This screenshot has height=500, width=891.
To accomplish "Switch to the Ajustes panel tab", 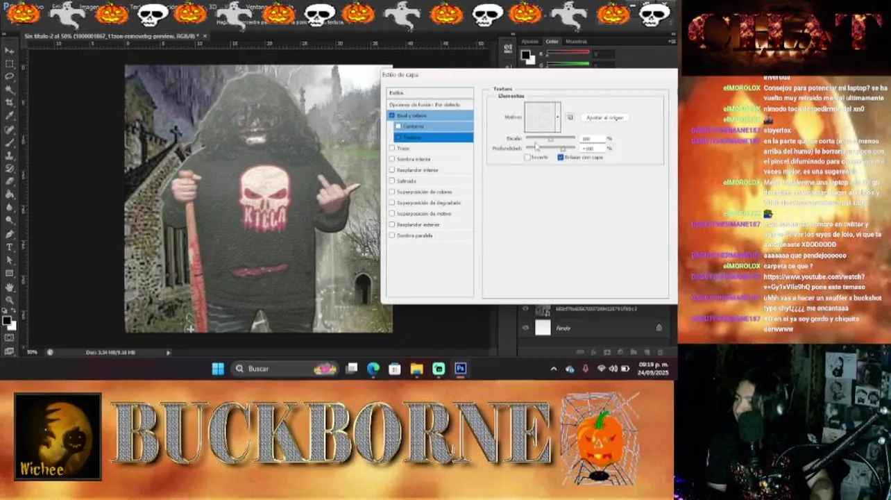I will [x=529, y=42].
